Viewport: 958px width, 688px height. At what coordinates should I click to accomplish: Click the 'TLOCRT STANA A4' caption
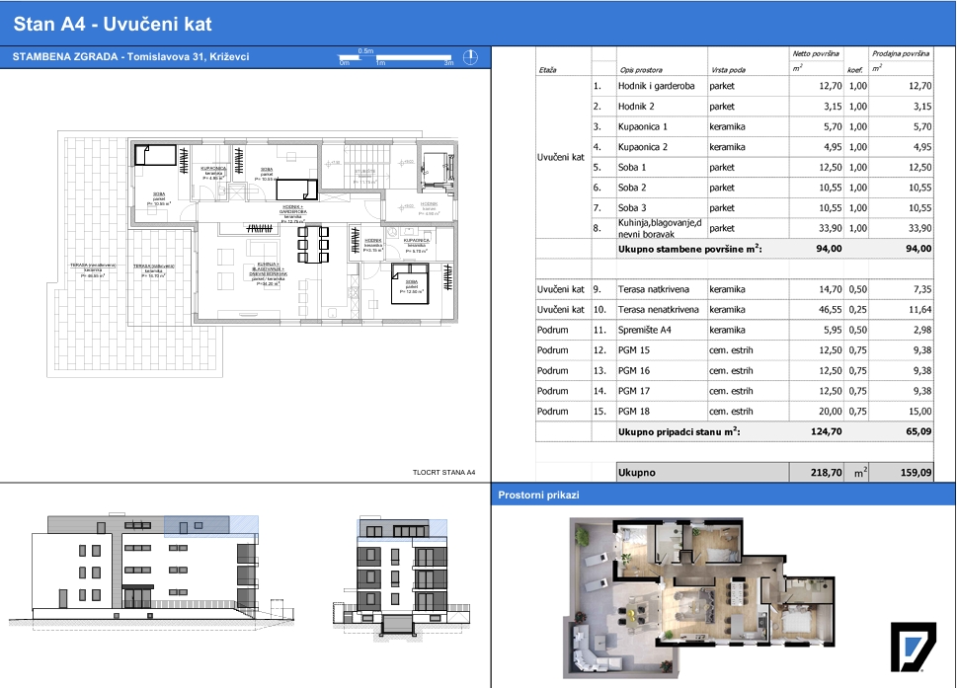point(443,473)
